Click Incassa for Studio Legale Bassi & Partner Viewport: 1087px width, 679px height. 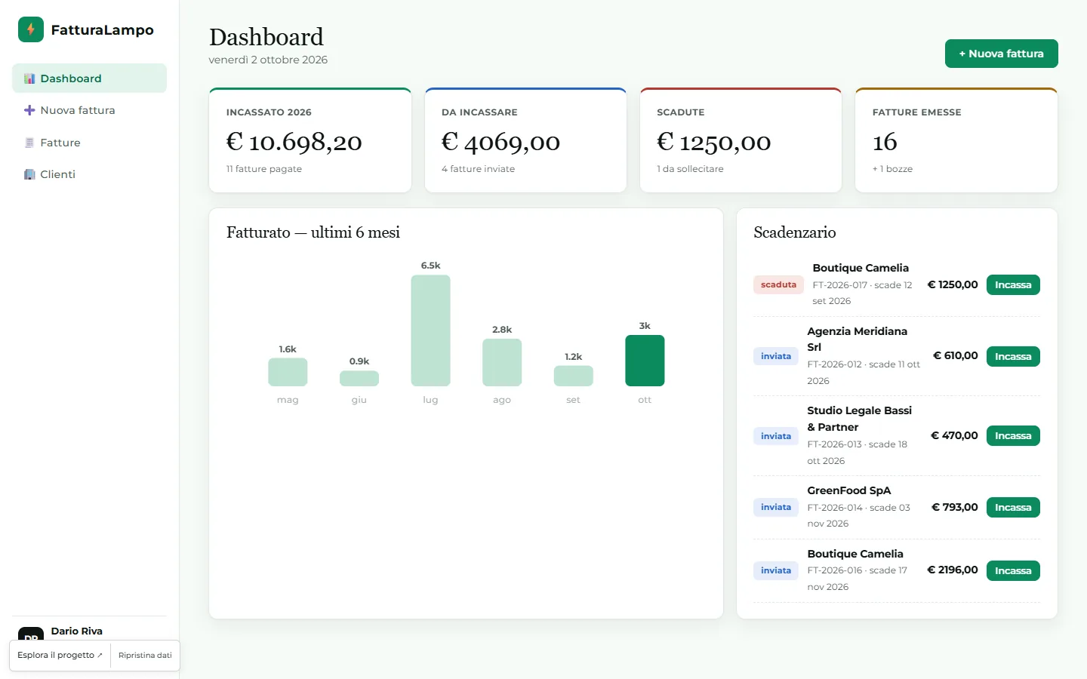1013,435
